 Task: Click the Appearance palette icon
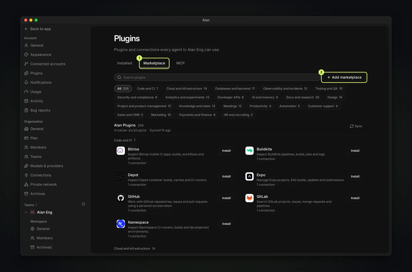[x=26, y=55]
